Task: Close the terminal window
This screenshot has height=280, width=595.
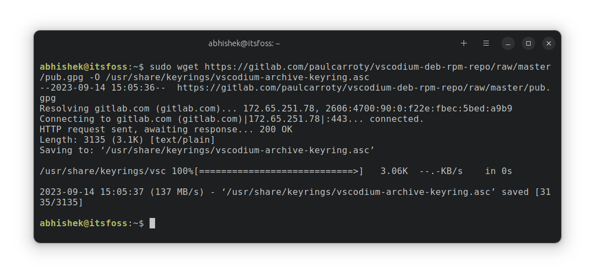Action: click(x=549, y=43)
